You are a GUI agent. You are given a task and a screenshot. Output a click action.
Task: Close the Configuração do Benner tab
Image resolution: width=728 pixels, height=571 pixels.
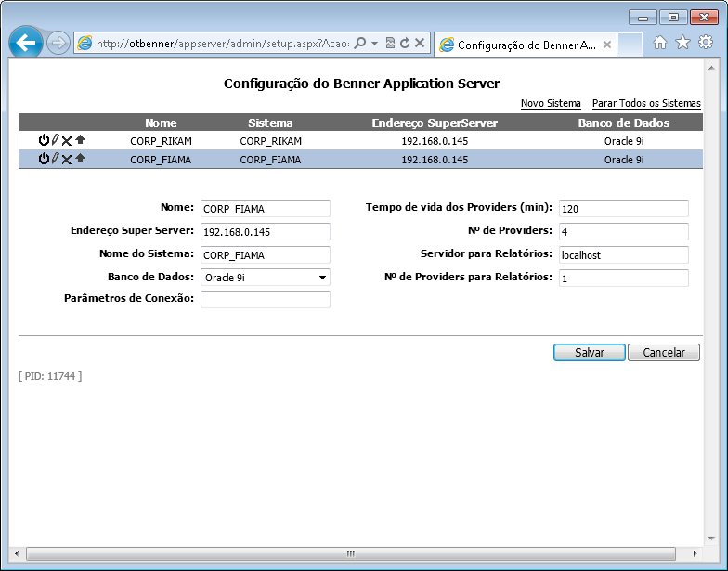click(607, 45)
